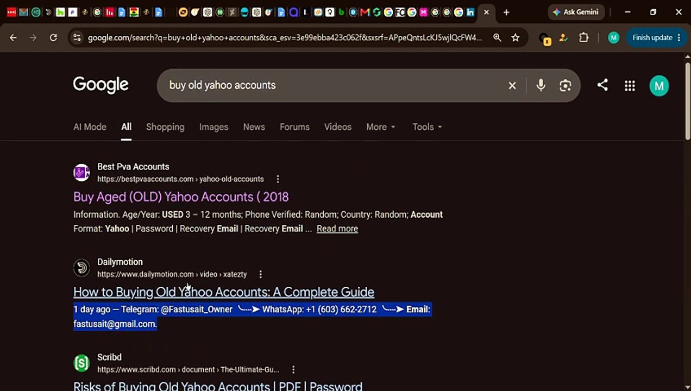Click the Scribd site name
691x391 pixels.
click(x=109, y=357)
